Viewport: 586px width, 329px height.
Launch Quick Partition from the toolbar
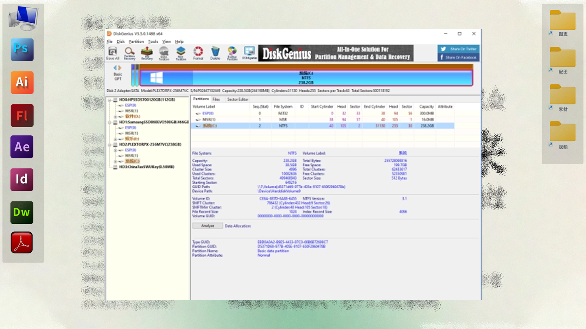164,53
